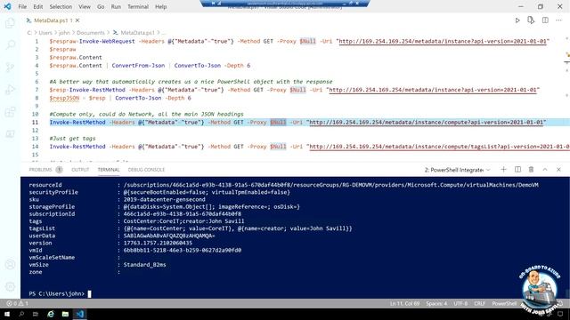This screenshot has height=320, width=570.
Task: Select the MetaData.ps1 editor tab
Action: tap(50, 20)
